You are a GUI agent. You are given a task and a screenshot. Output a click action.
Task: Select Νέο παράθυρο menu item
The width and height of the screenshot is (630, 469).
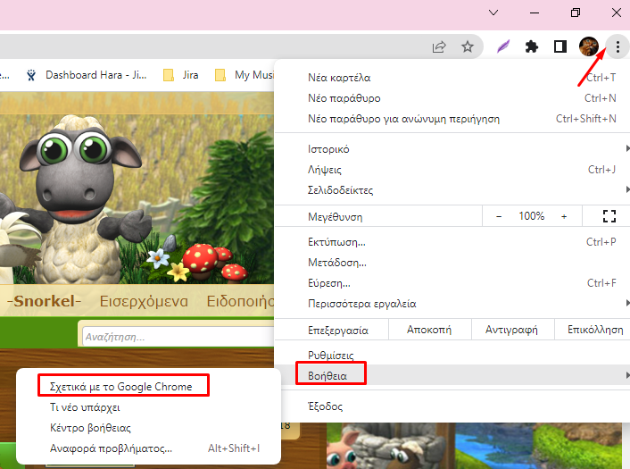click(452, 98)
